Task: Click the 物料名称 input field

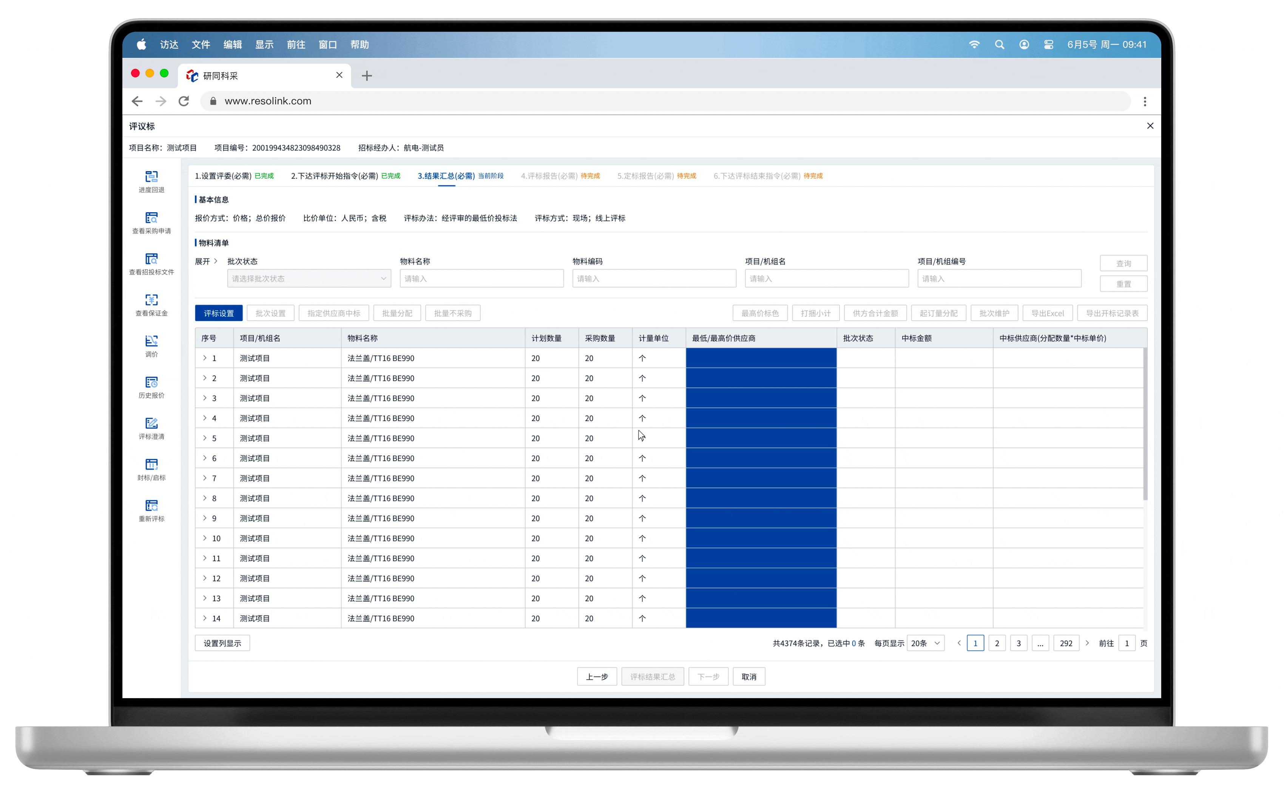Action: click(x=481, y=279)
